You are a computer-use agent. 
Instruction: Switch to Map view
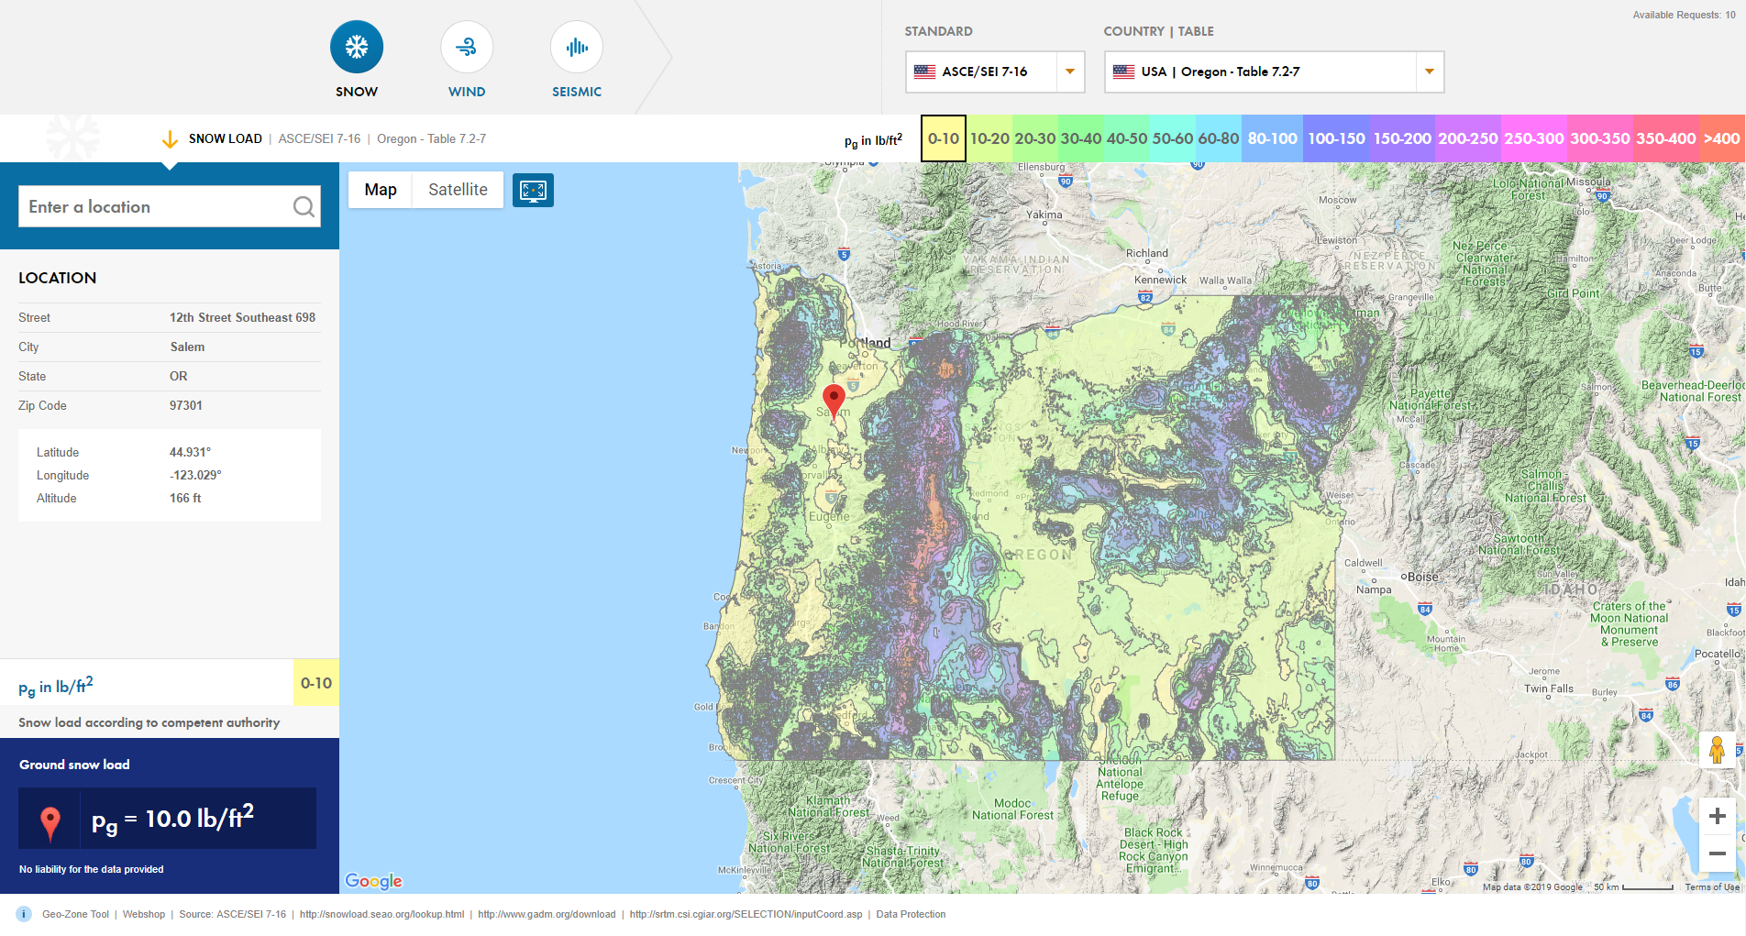click(381, 190)
